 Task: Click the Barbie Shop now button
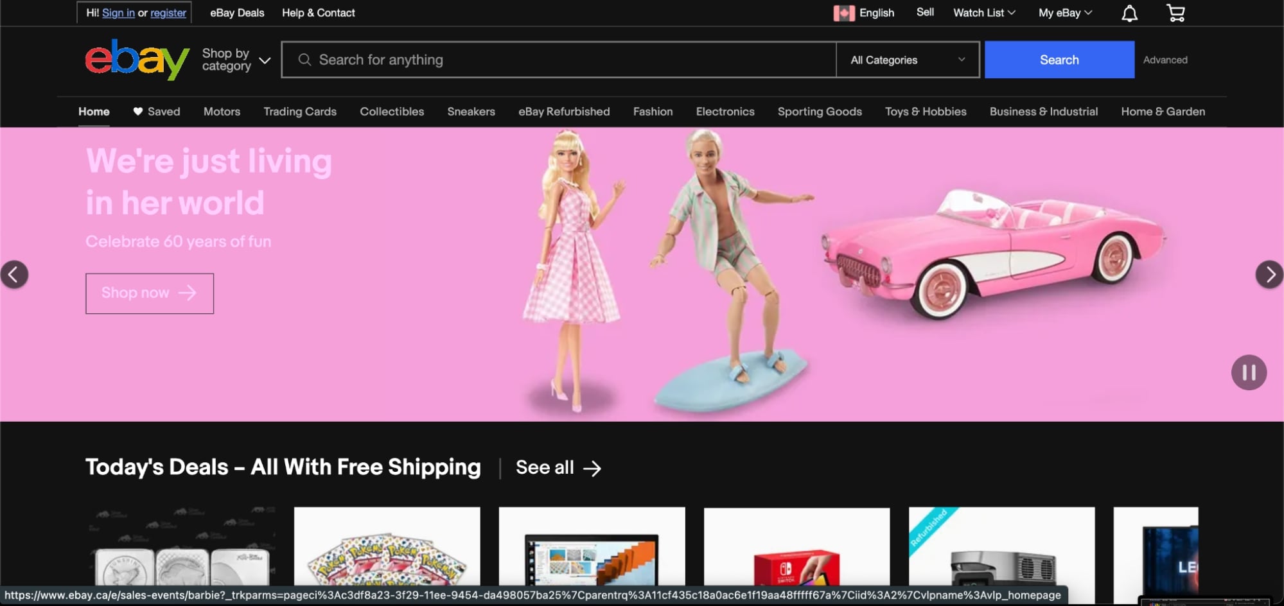pyautogui.click(x=150, y=293)
